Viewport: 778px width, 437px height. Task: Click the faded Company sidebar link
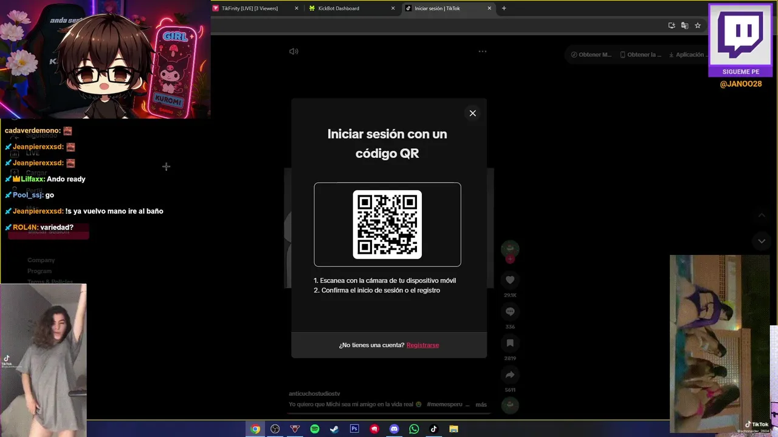click(41, 260)
